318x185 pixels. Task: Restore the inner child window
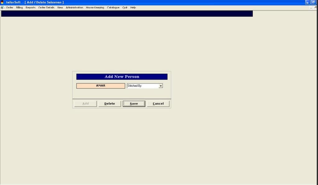(316, 8)
